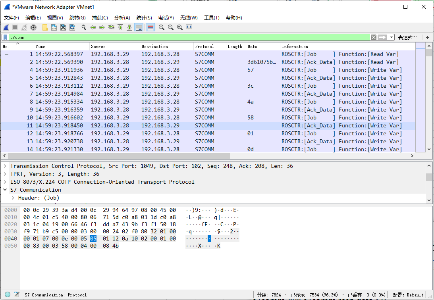Open capture file properties status icon
The height and width of the screenshot is (300, 434).
17,294
